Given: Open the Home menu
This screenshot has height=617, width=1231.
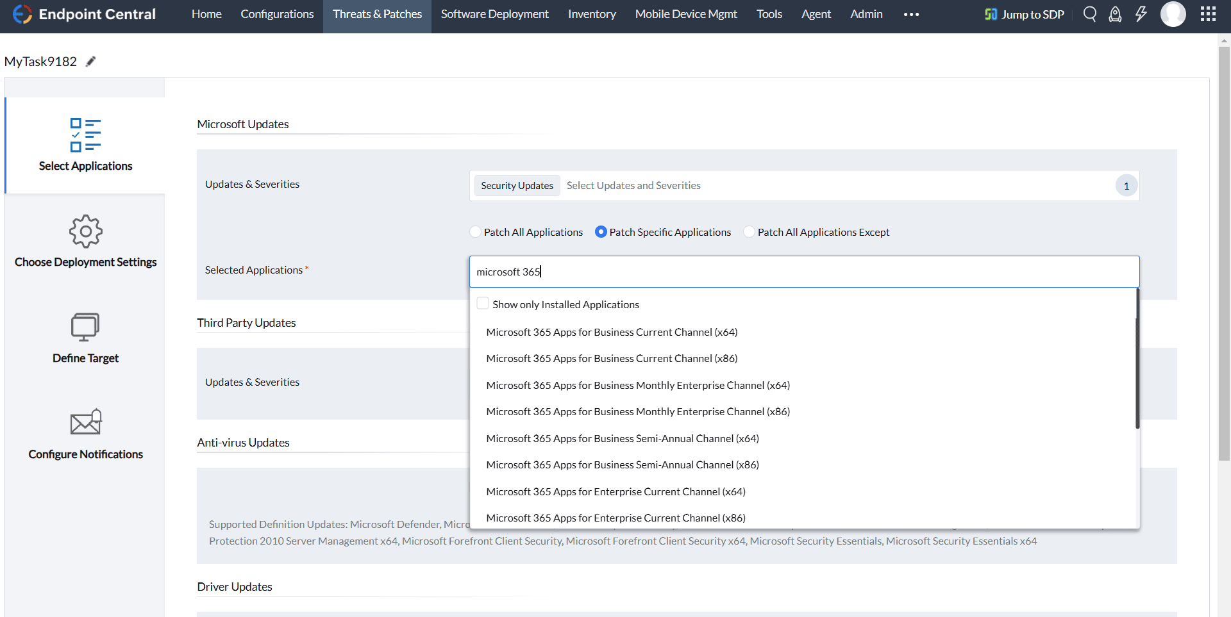Looking at the screenshot, I should tap(206, 14).
